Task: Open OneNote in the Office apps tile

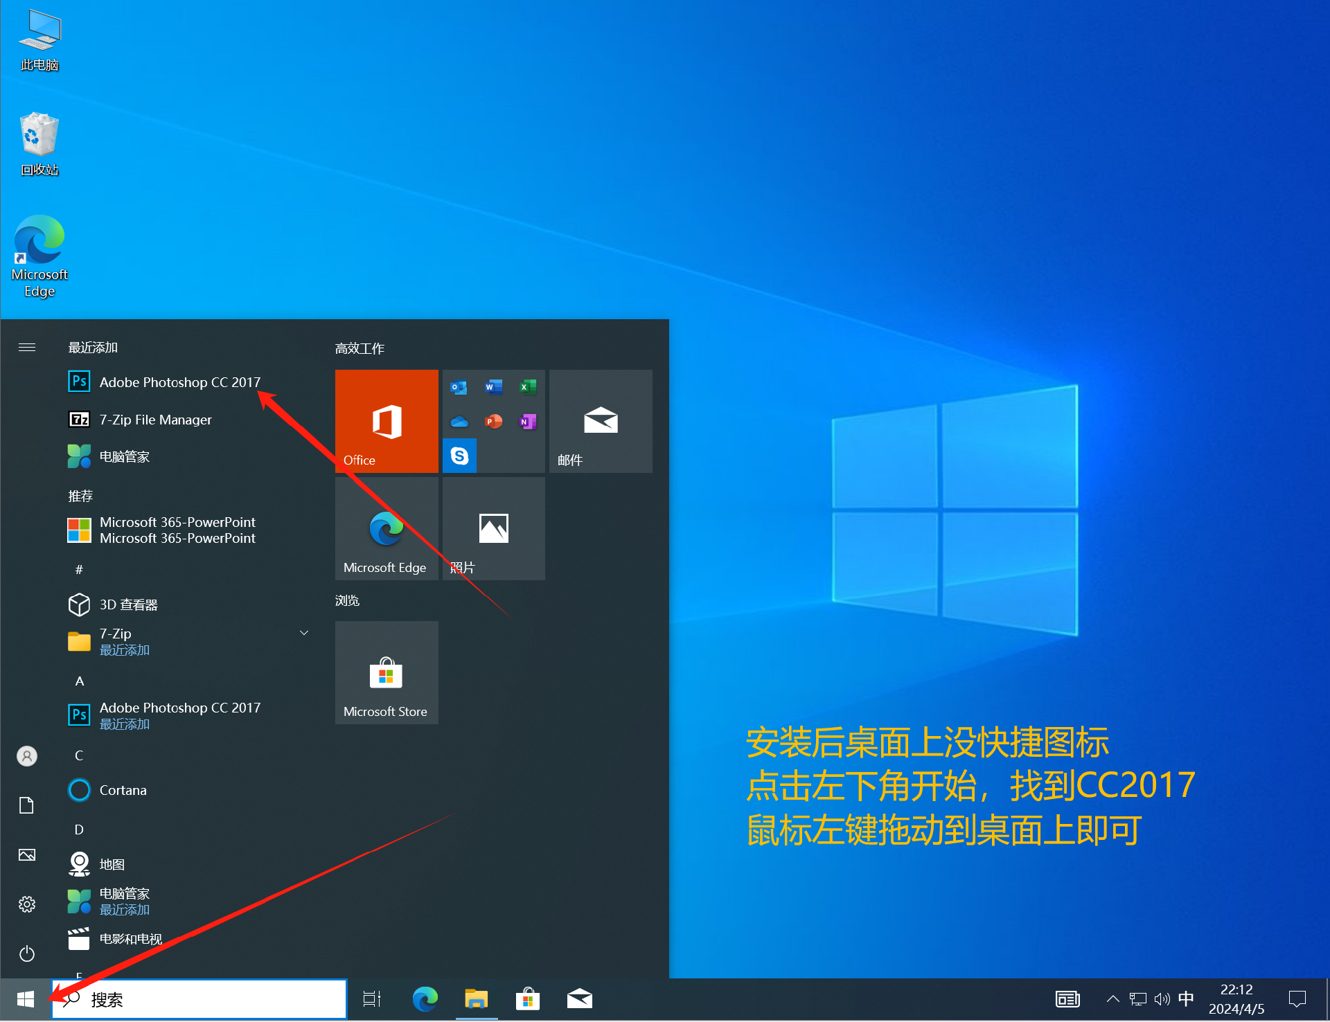Action: coord(528,422)
